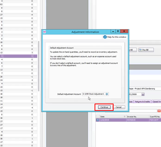Open Help for this window

(x=115, y=37)
